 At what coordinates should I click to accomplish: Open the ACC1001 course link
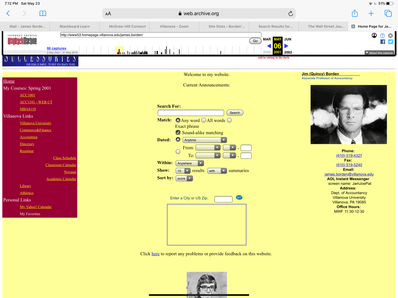(x=28, y=95)
